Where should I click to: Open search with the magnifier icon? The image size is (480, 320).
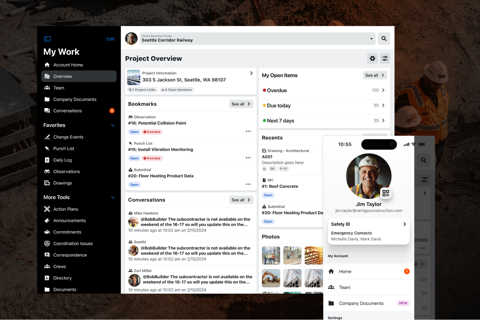click(x=384, y=38)
